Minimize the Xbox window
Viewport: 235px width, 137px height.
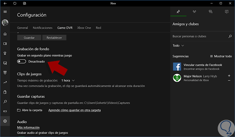click(x=211, y=3)
